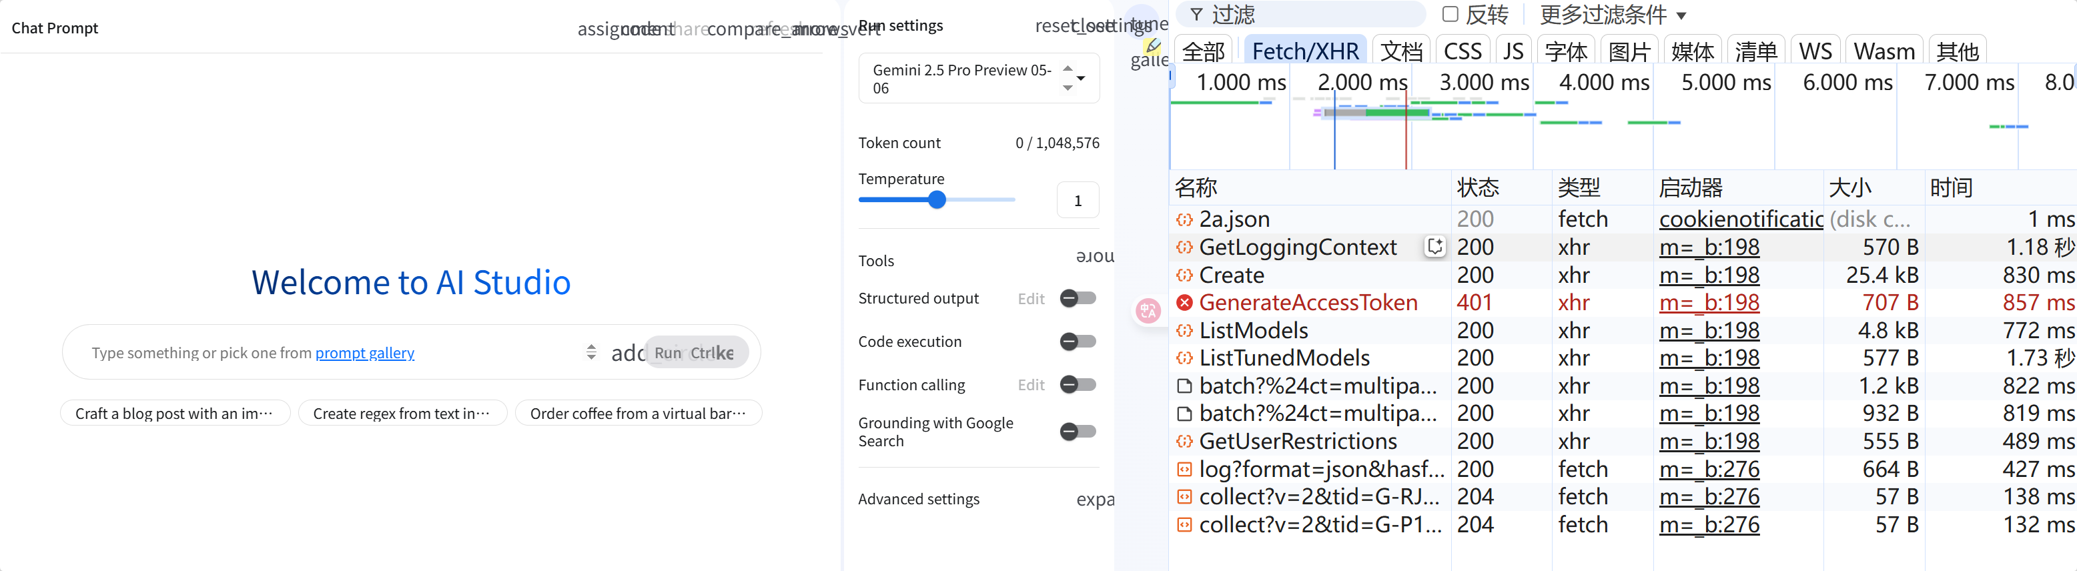Select the GenerateAccessToken request row
This screenshot has width=2077, height=571.
click(1623, 302)
